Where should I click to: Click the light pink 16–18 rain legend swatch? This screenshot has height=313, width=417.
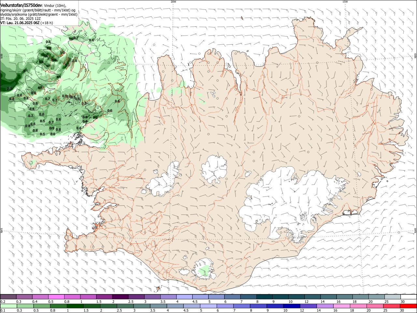click(x=341, y=306)
